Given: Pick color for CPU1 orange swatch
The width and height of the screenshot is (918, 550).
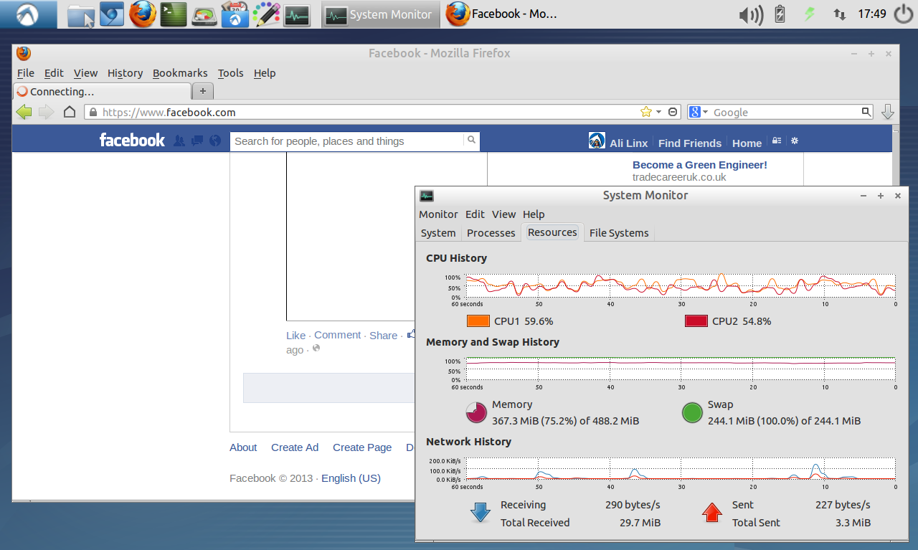Looking at the screenshot, I should coord(478,321).
